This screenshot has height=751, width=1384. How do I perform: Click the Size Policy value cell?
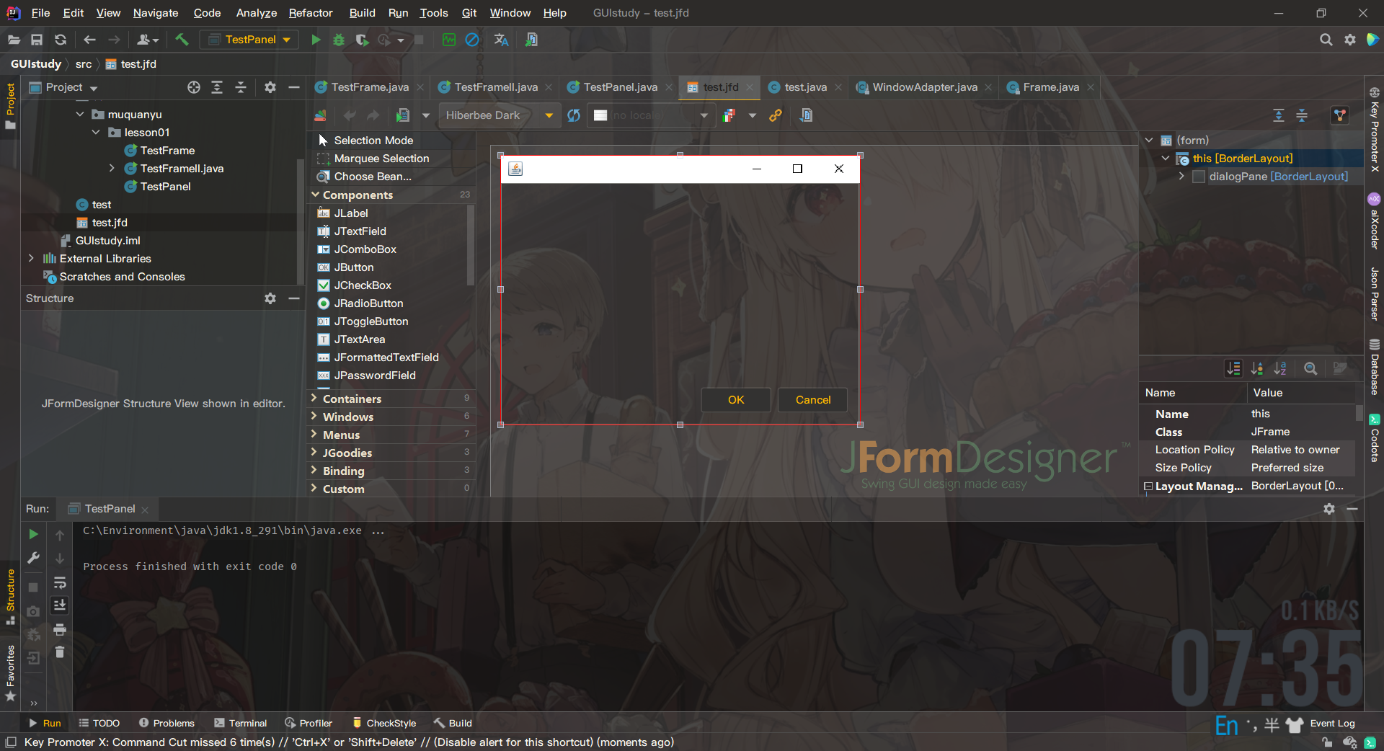click(x=1301, y=468)
